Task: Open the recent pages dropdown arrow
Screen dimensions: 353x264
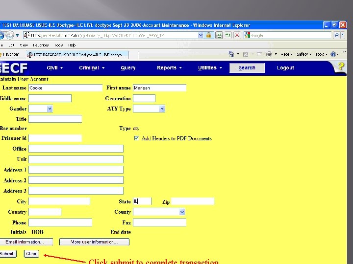Action: (17, 36)
